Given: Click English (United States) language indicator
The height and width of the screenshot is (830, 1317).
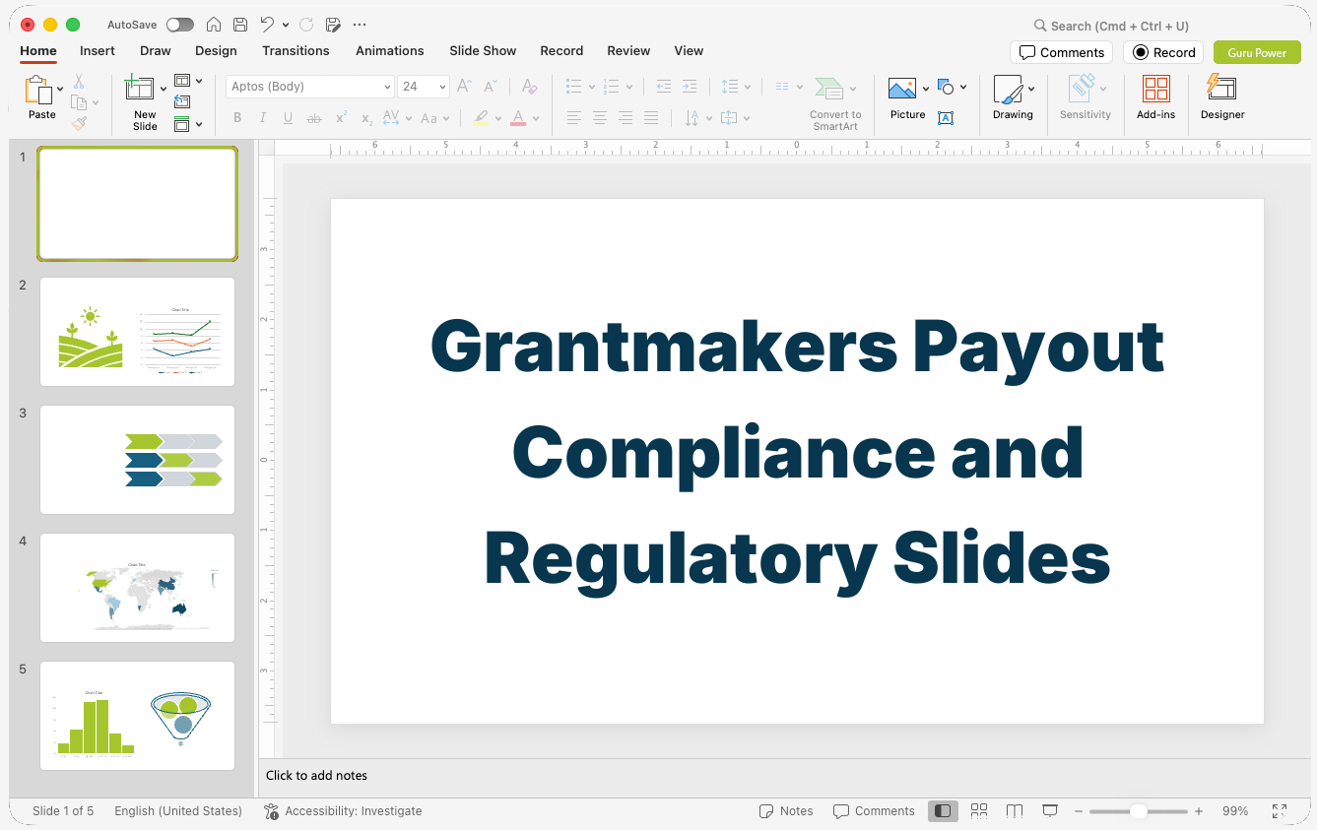Looking at the screenshot, I should (x=178, y=811).
